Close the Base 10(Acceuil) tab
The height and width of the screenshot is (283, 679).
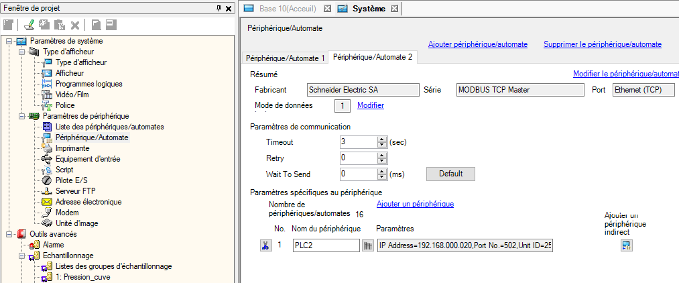pos(327,9)
